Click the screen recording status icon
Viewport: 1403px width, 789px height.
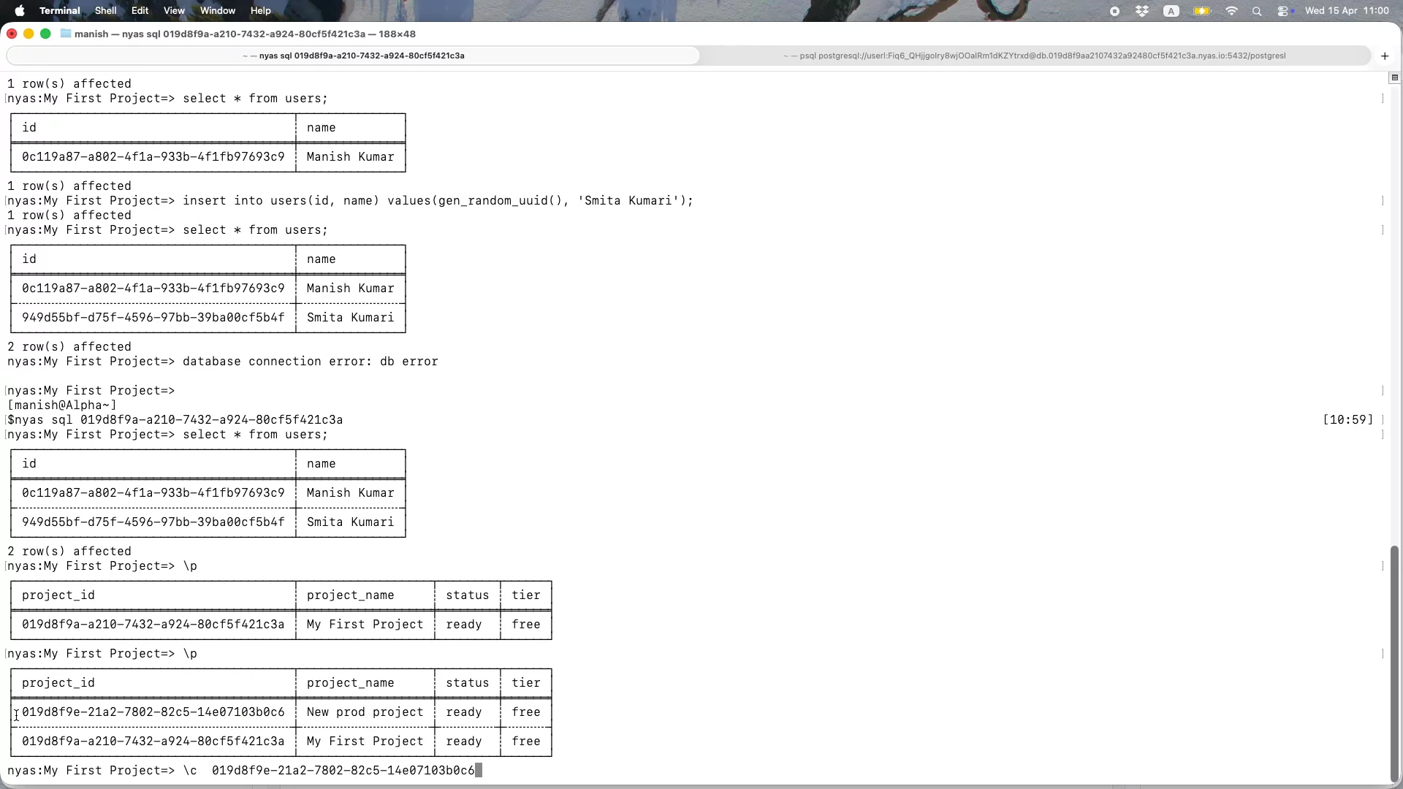click(x=1114, y=11)
